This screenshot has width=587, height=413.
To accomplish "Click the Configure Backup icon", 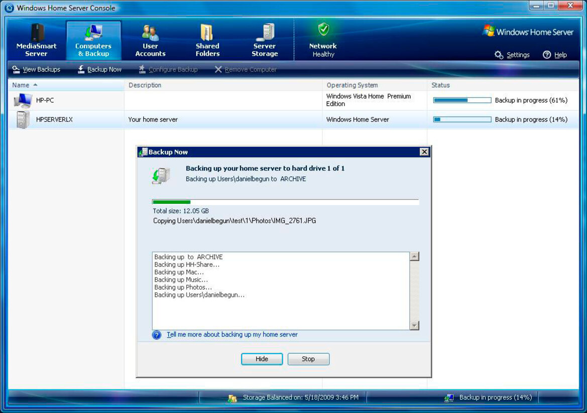I will [x=142, y=69].
